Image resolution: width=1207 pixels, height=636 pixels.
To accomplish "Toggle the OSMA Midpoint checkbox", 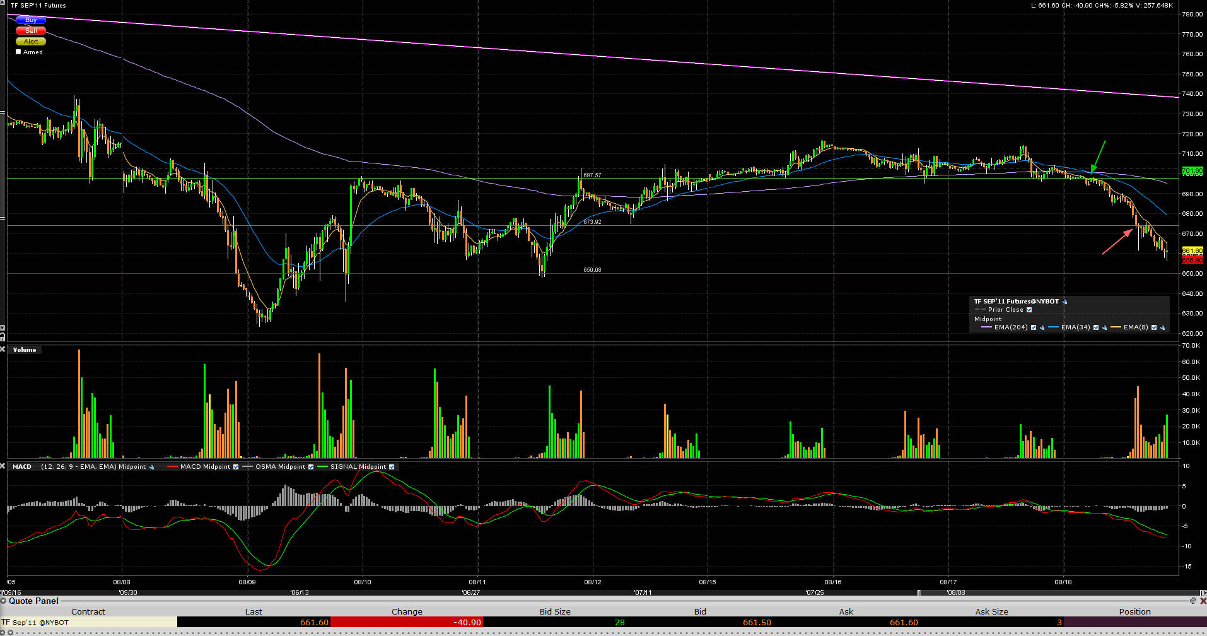I will (311, 467).
